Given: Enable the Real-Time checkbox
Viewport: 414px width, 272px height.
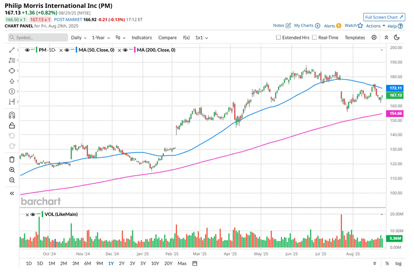Looking at the screenshot, I should [x=315, y=38].
